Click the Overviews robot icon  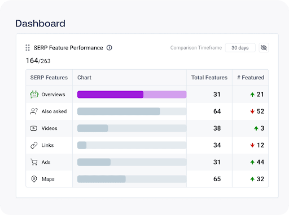pyautogui.click(x=34, y=95)
